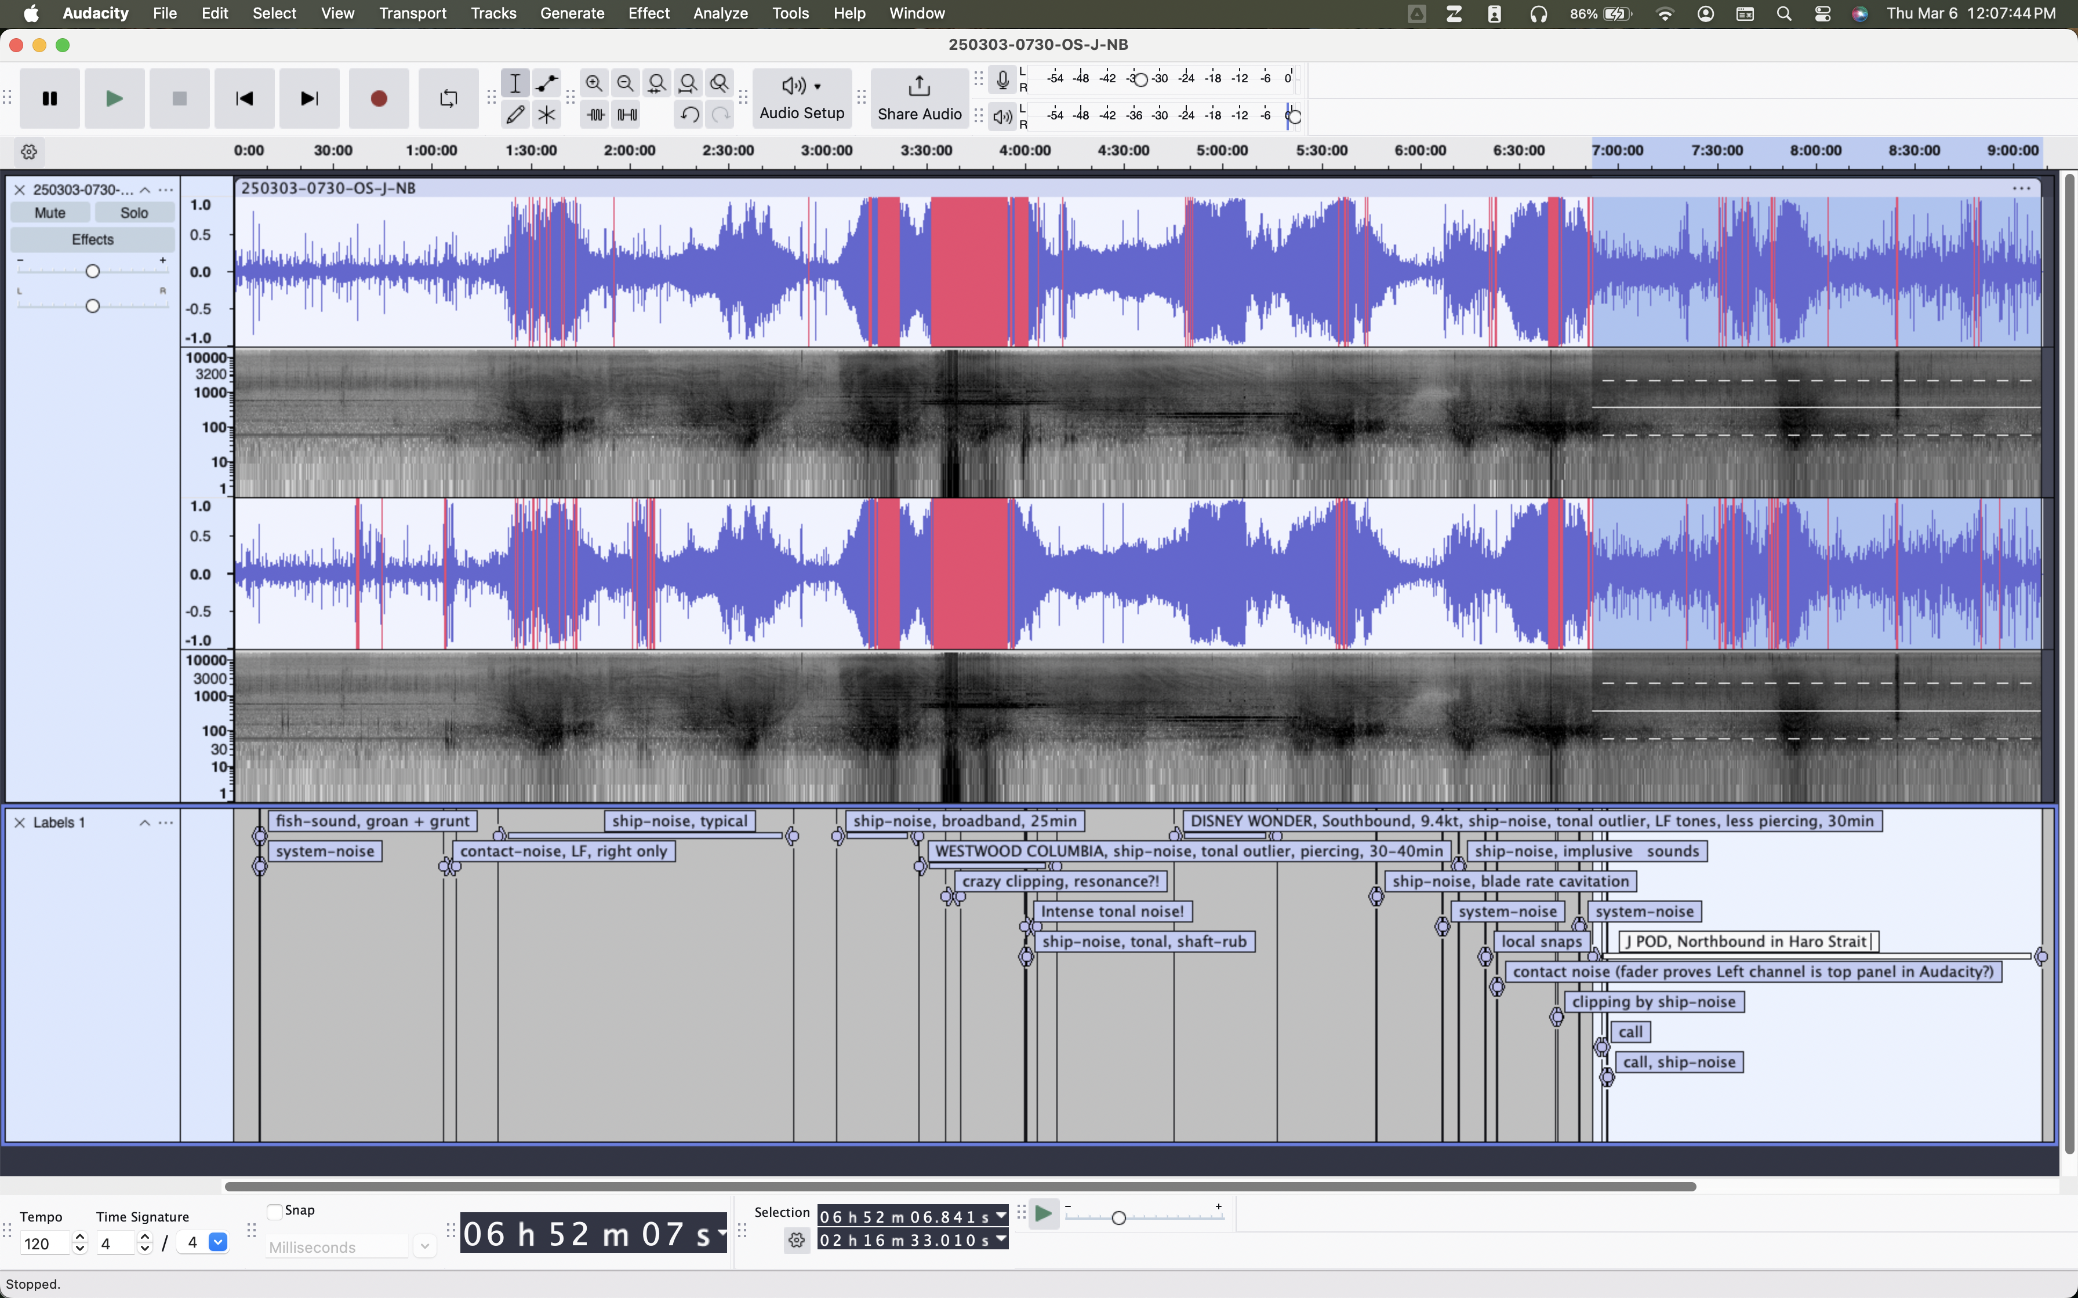Open the Analyze menu

(x=720, y=13)
